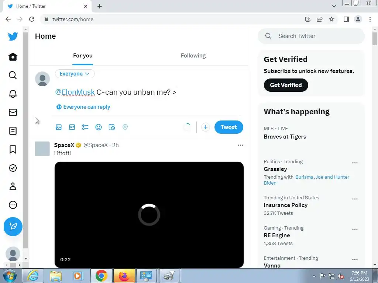Open Notifications bell icon
Screen dimensions: 378x283
click(x=13, y=94)
